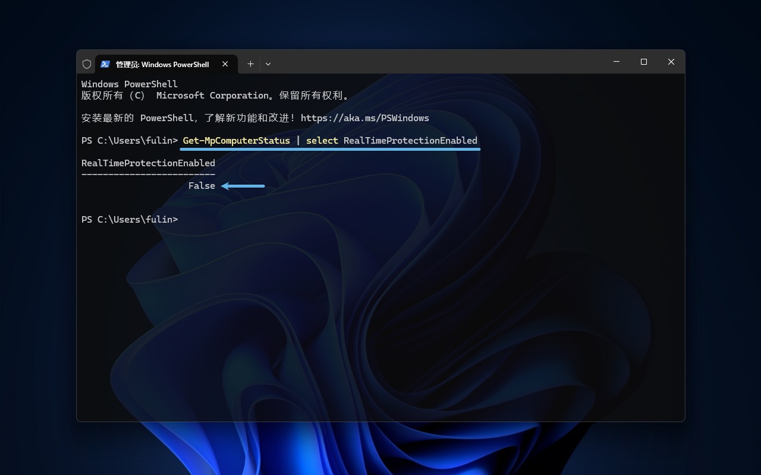This screenshot has width=761, height=475.
Task: Click the empty bottom PS C:\Users\fulin> prompt
Action: click(x=130, y=220)
